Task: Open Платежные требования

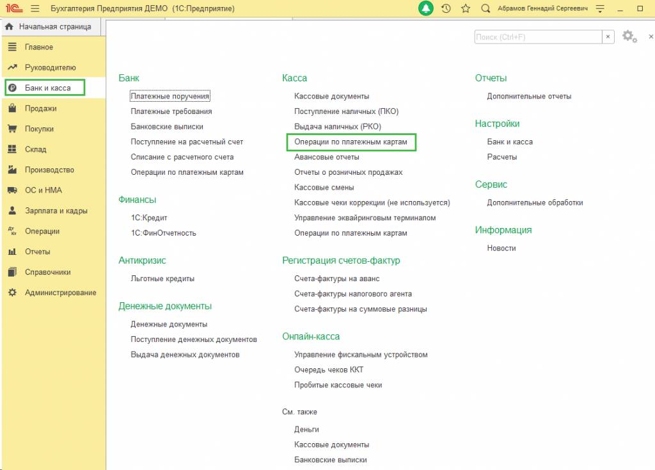Action: coord(171,111)
